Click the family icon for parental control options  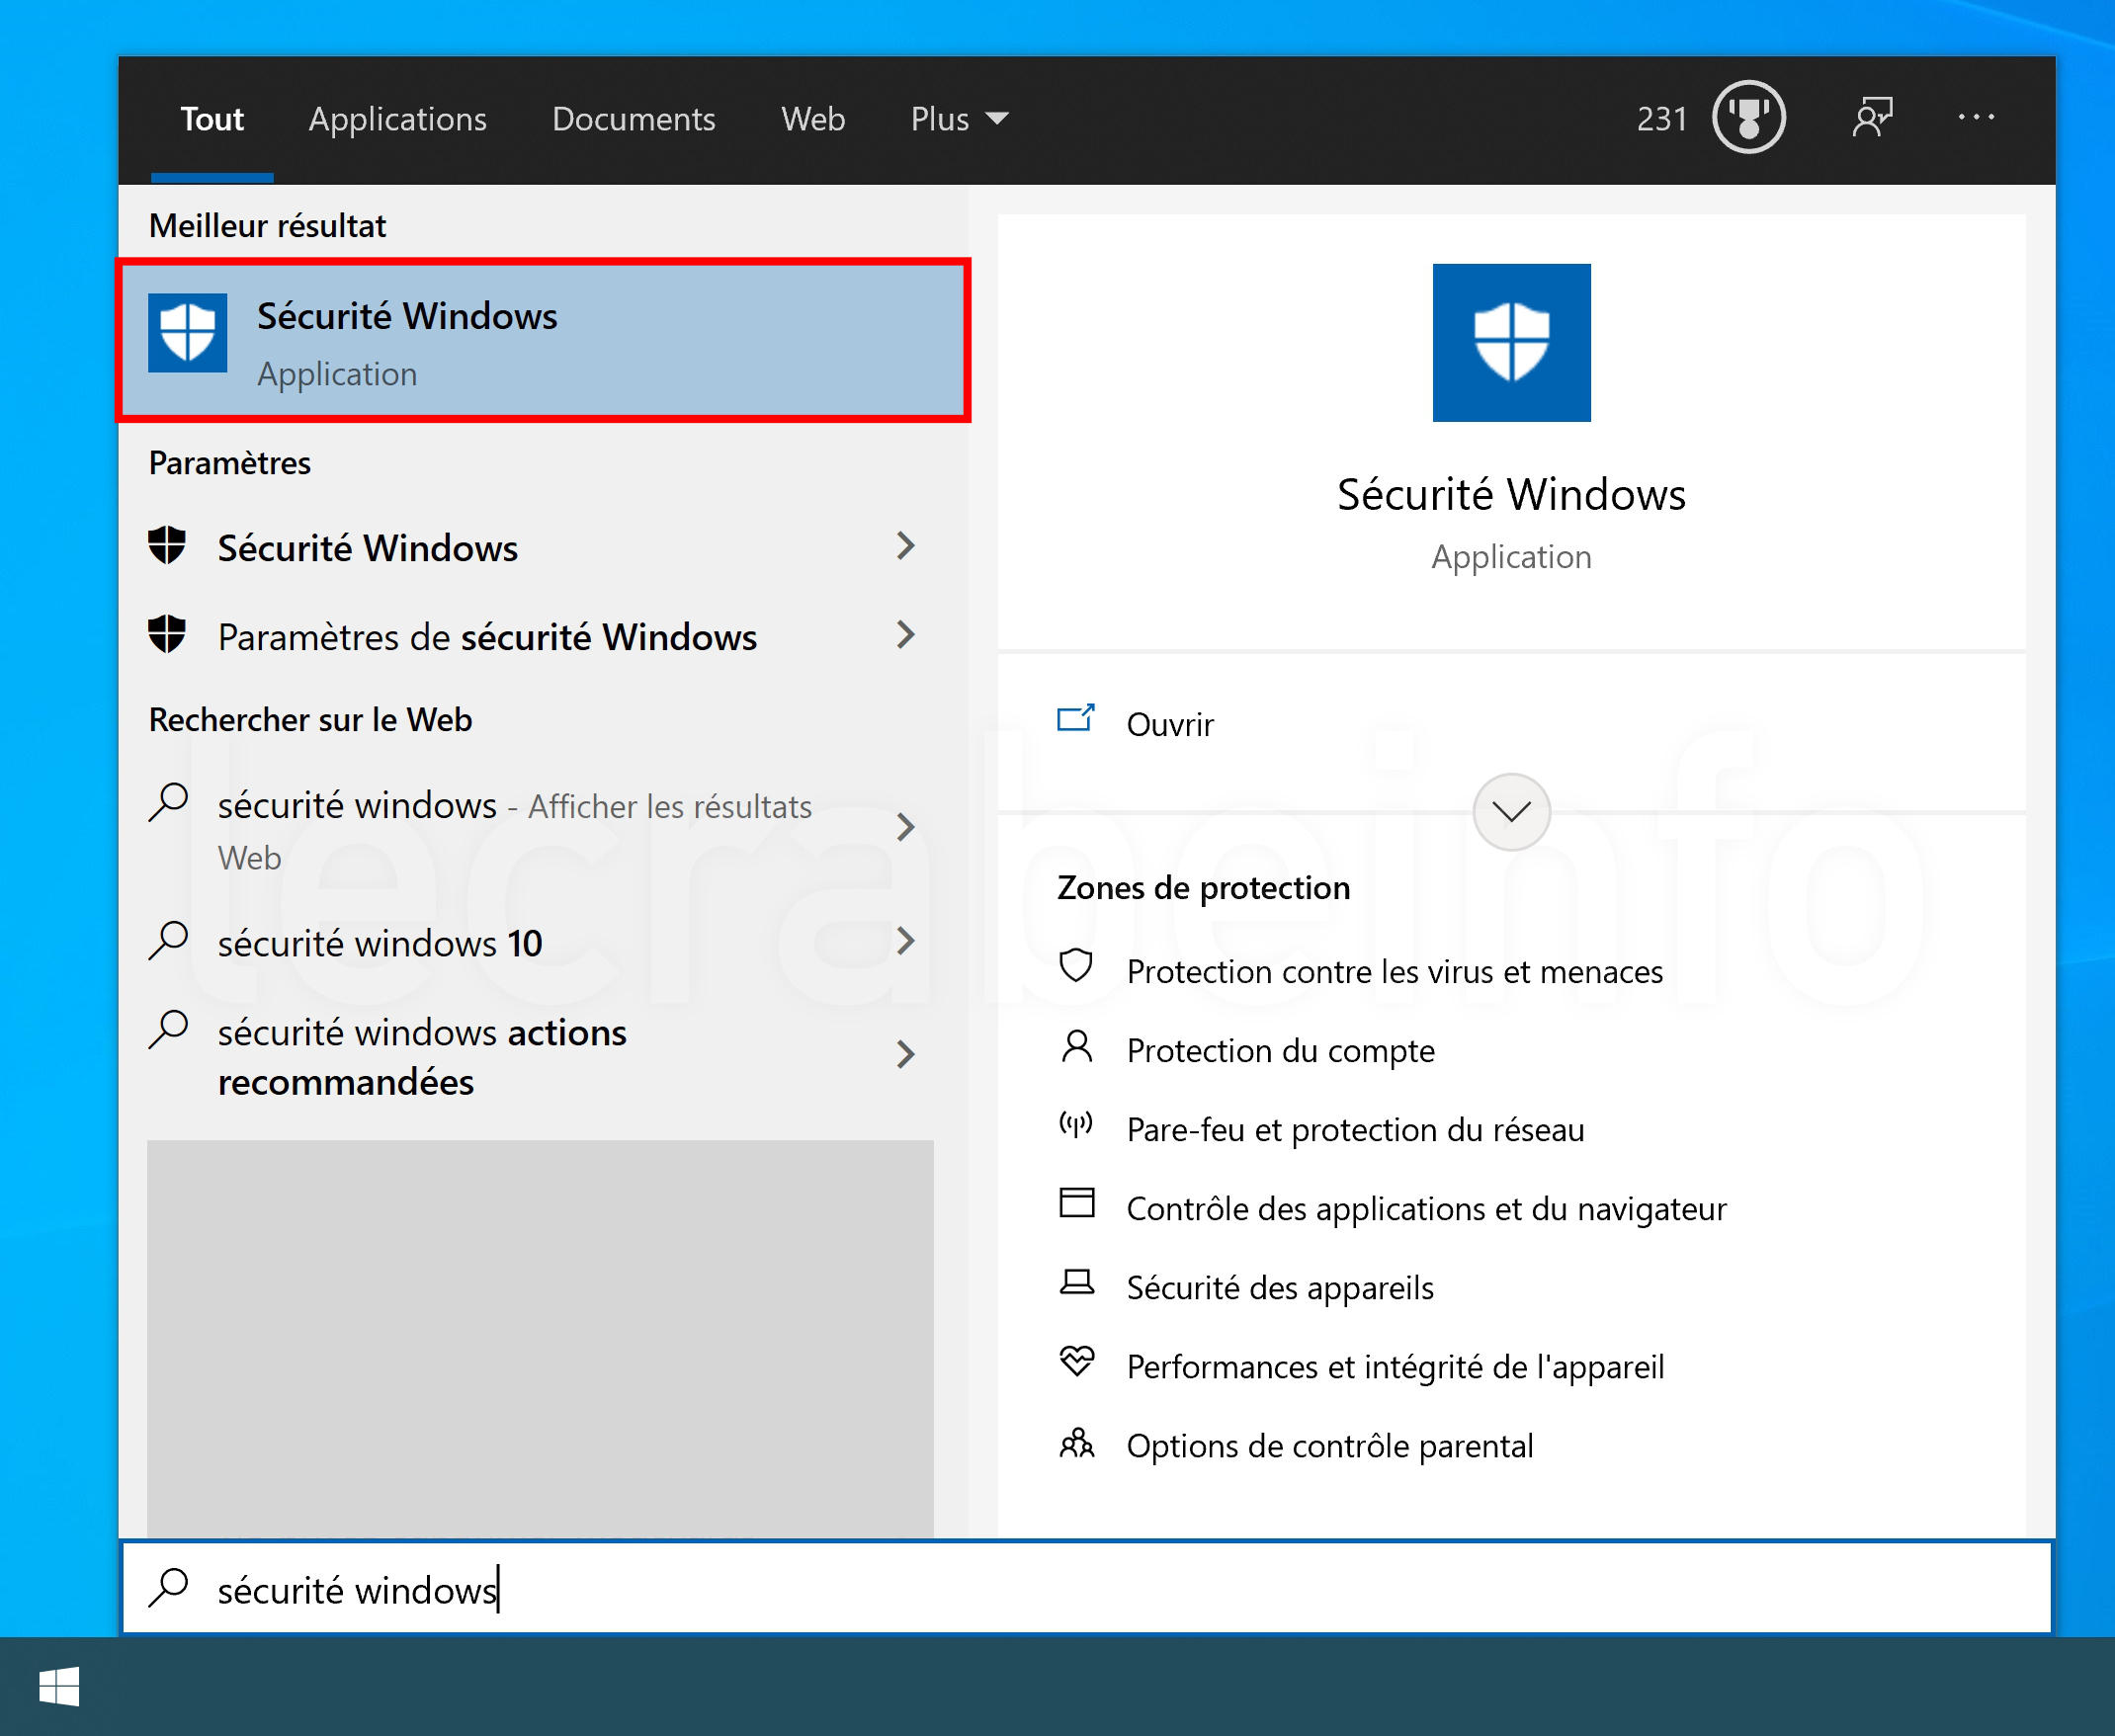click(1076, 1443)
